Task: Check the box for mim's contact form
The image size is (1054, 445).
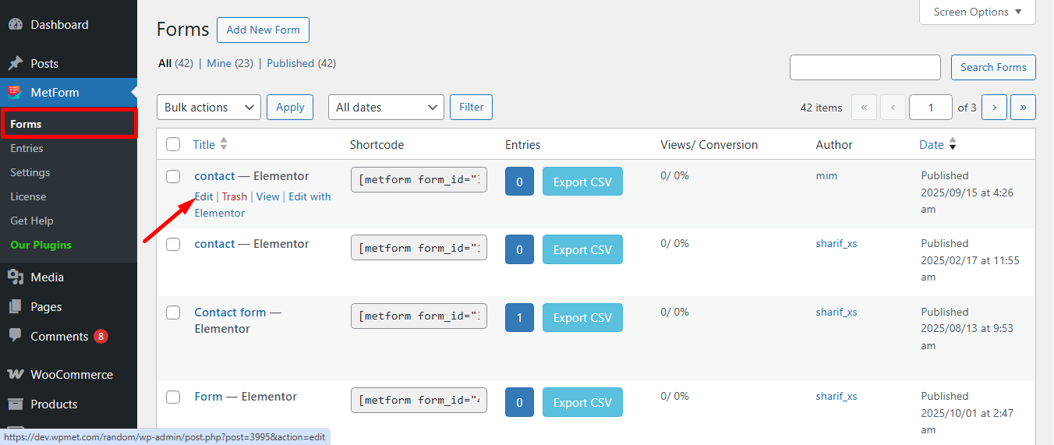Action: [173, 176]
